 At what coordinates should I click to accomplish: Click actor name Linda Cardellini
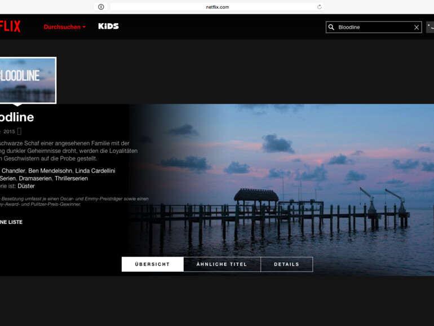(95, 171)
